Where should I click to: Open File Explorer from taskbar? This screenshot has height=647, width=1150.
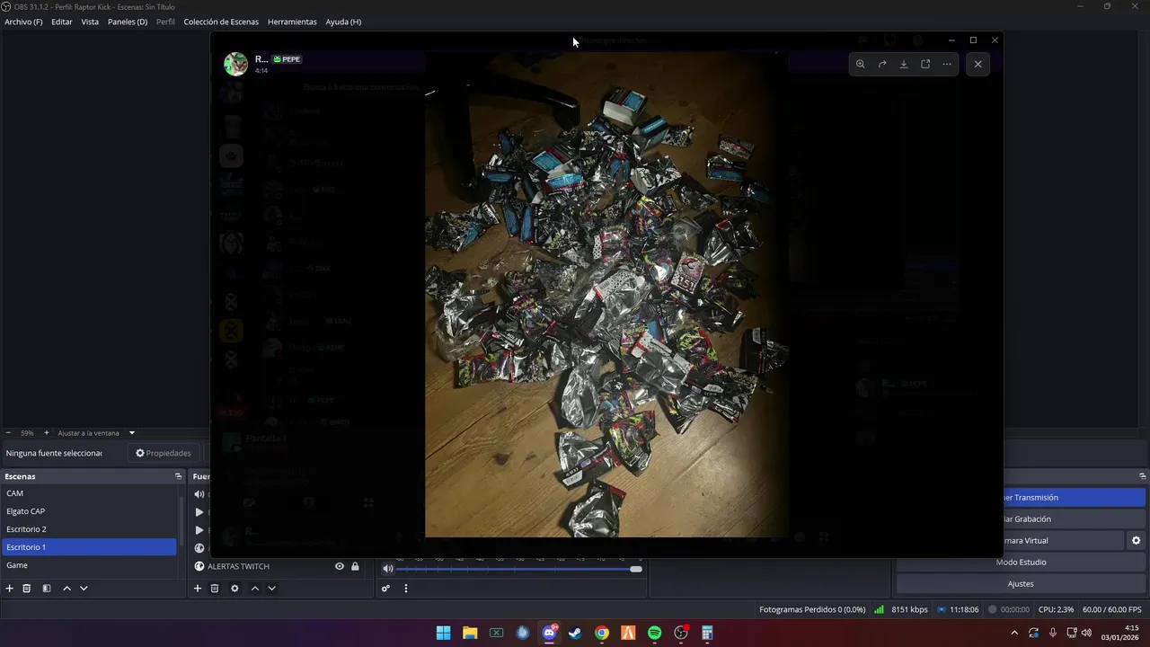pyautogui.click(x=470, y=633)
